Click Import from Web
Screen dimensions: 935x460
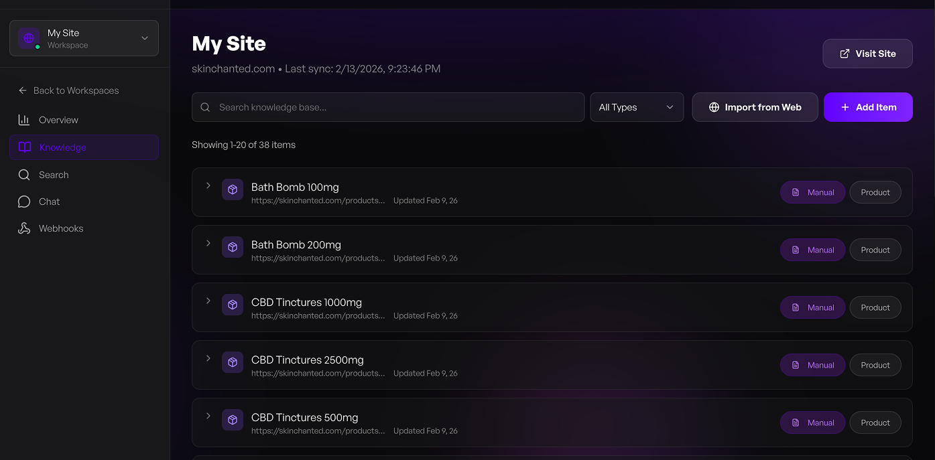pos(755,107)
